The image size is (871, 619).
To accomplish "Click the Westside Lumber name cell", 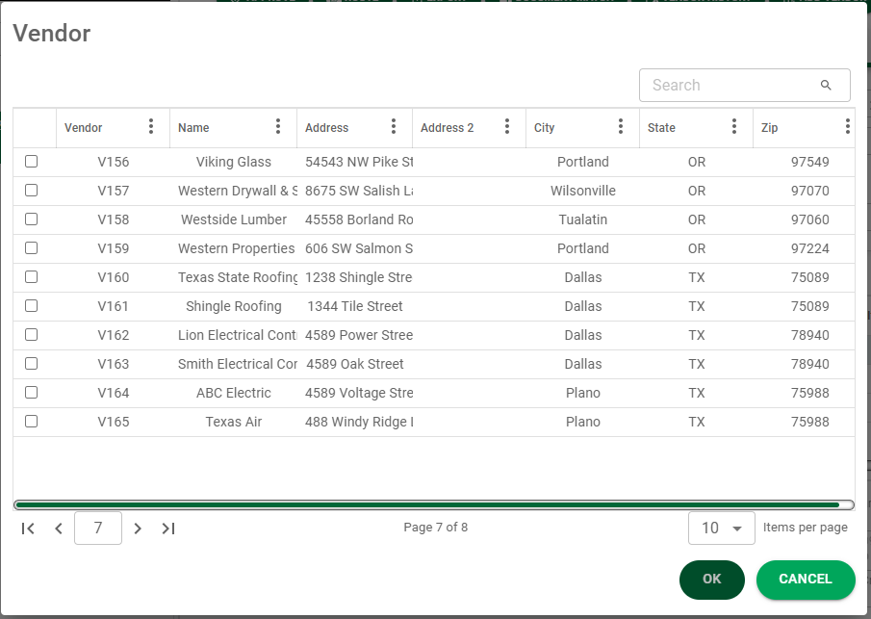I will 233,219.
